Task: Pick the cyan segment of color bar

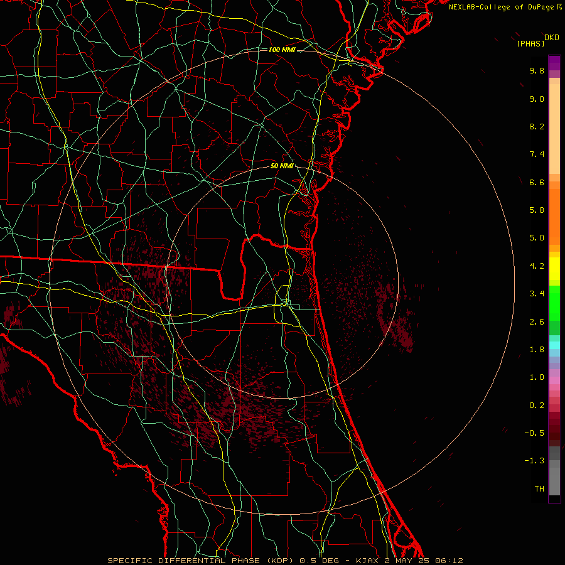Action: [554, 345]
